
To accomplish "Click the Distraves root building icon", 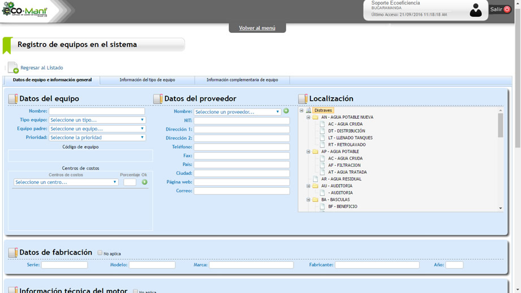I will (309, 110).
